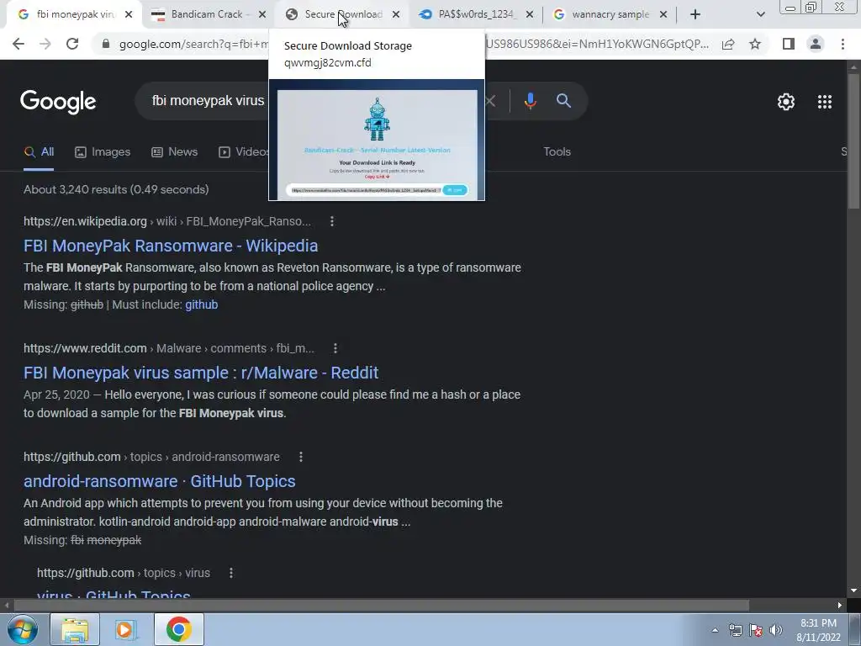
Task: Submit search with the magnifier icon
Action: 563,101
